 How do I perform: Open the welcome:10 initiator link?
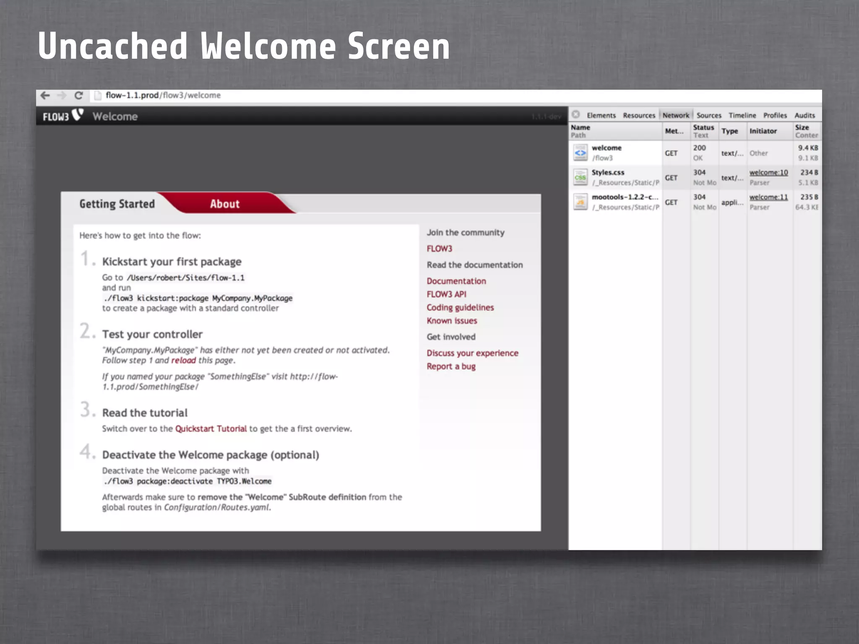coord(768,172)
